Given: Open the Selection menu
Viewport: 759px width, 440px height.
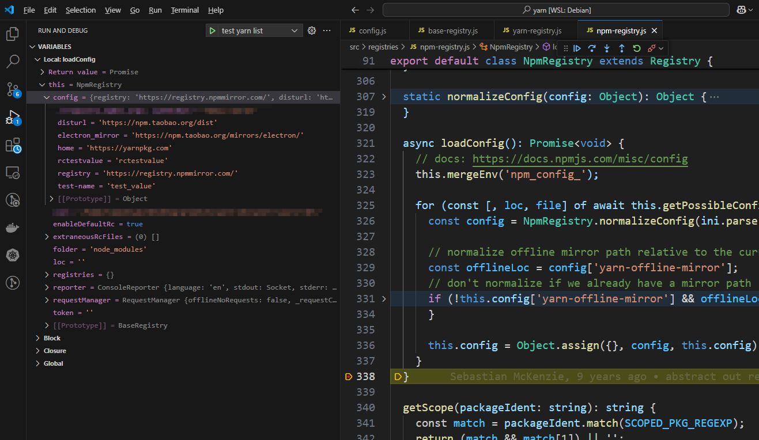Looking at the screenshot, I should [81, 10].
